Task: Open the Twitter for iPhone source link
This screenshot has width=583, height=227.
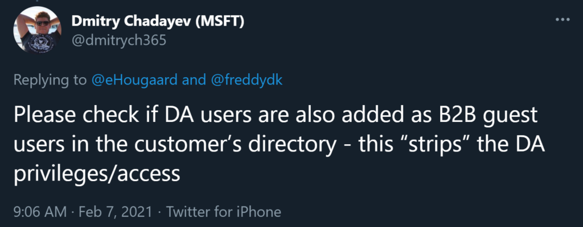Action: [223, 212]
